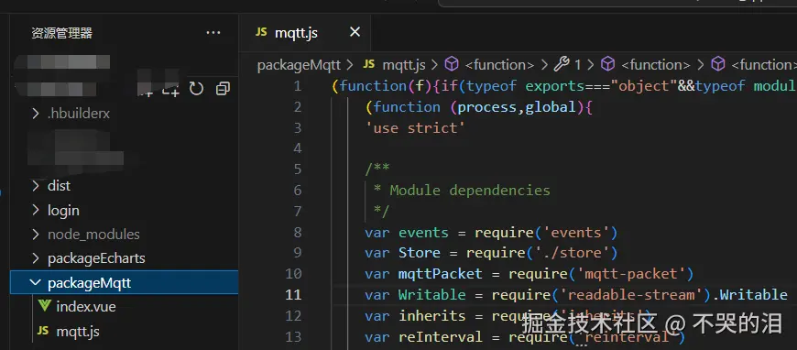Click the JS icon in the breadcrumb
The image size is (797, 350).
[369, 65]
